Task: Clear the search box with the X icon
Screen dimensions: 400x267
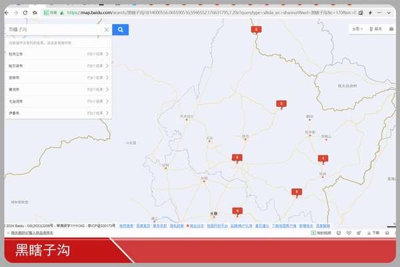Action: coord(106,30)
